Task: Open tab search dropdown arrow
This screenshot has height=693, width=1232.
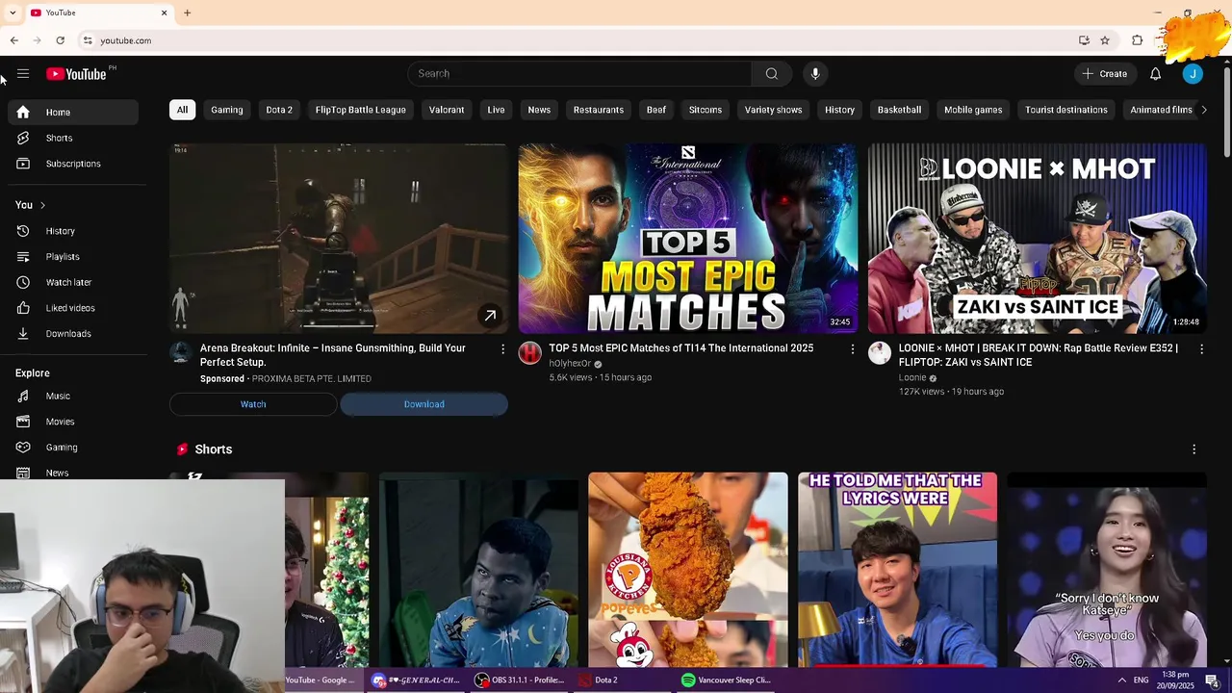Action: [x=13, y=13]
